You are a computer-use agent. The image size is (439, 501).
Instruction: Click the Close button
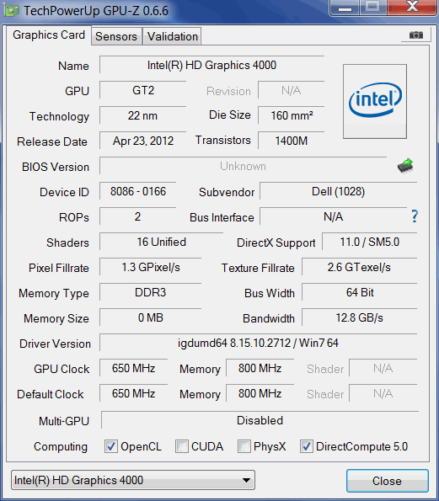pyautogui.click(x=388, y=481)
